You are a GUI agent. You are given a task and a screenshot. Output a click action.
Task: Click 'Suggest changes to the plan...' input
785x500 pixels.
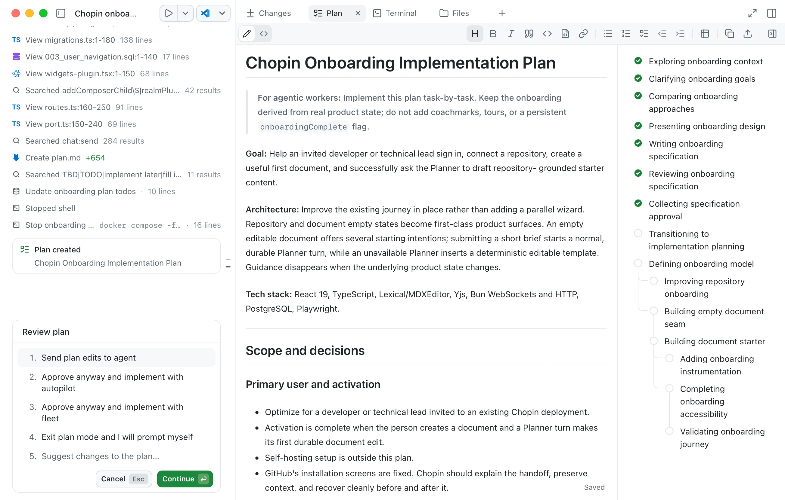pos(116,456)
